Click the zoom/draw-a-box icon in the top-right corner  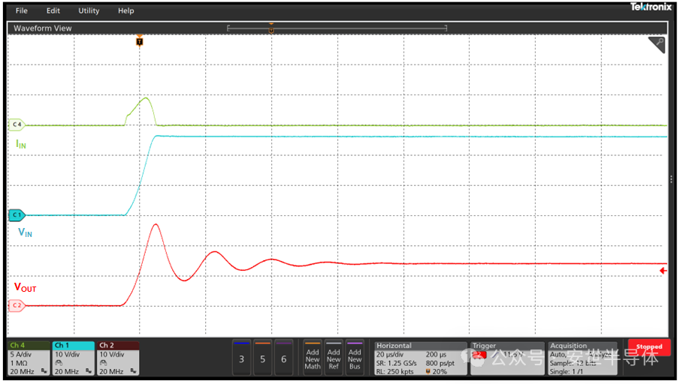point(656,45)
